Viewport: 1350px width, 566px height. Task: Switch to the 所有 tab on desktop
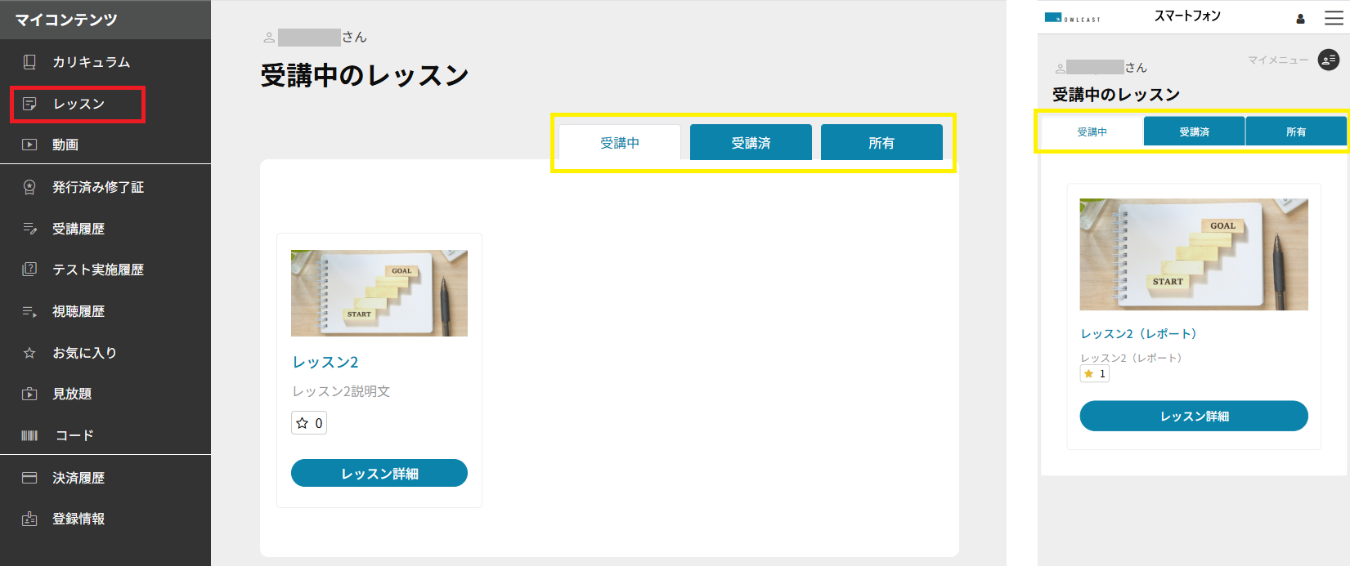pos(881,143)
